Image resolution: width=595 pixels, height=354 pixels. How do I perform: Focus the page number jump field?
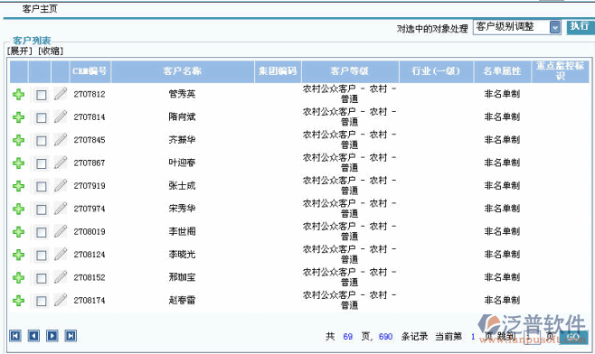532,337
